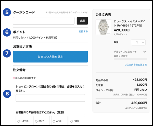
Task: Click the お支払い方法 section heading
Action: [24, 47]
